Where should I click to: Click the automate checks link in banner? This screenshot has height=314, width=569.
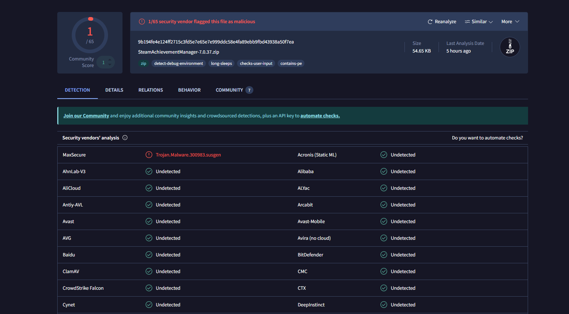(x=320, y=116)
